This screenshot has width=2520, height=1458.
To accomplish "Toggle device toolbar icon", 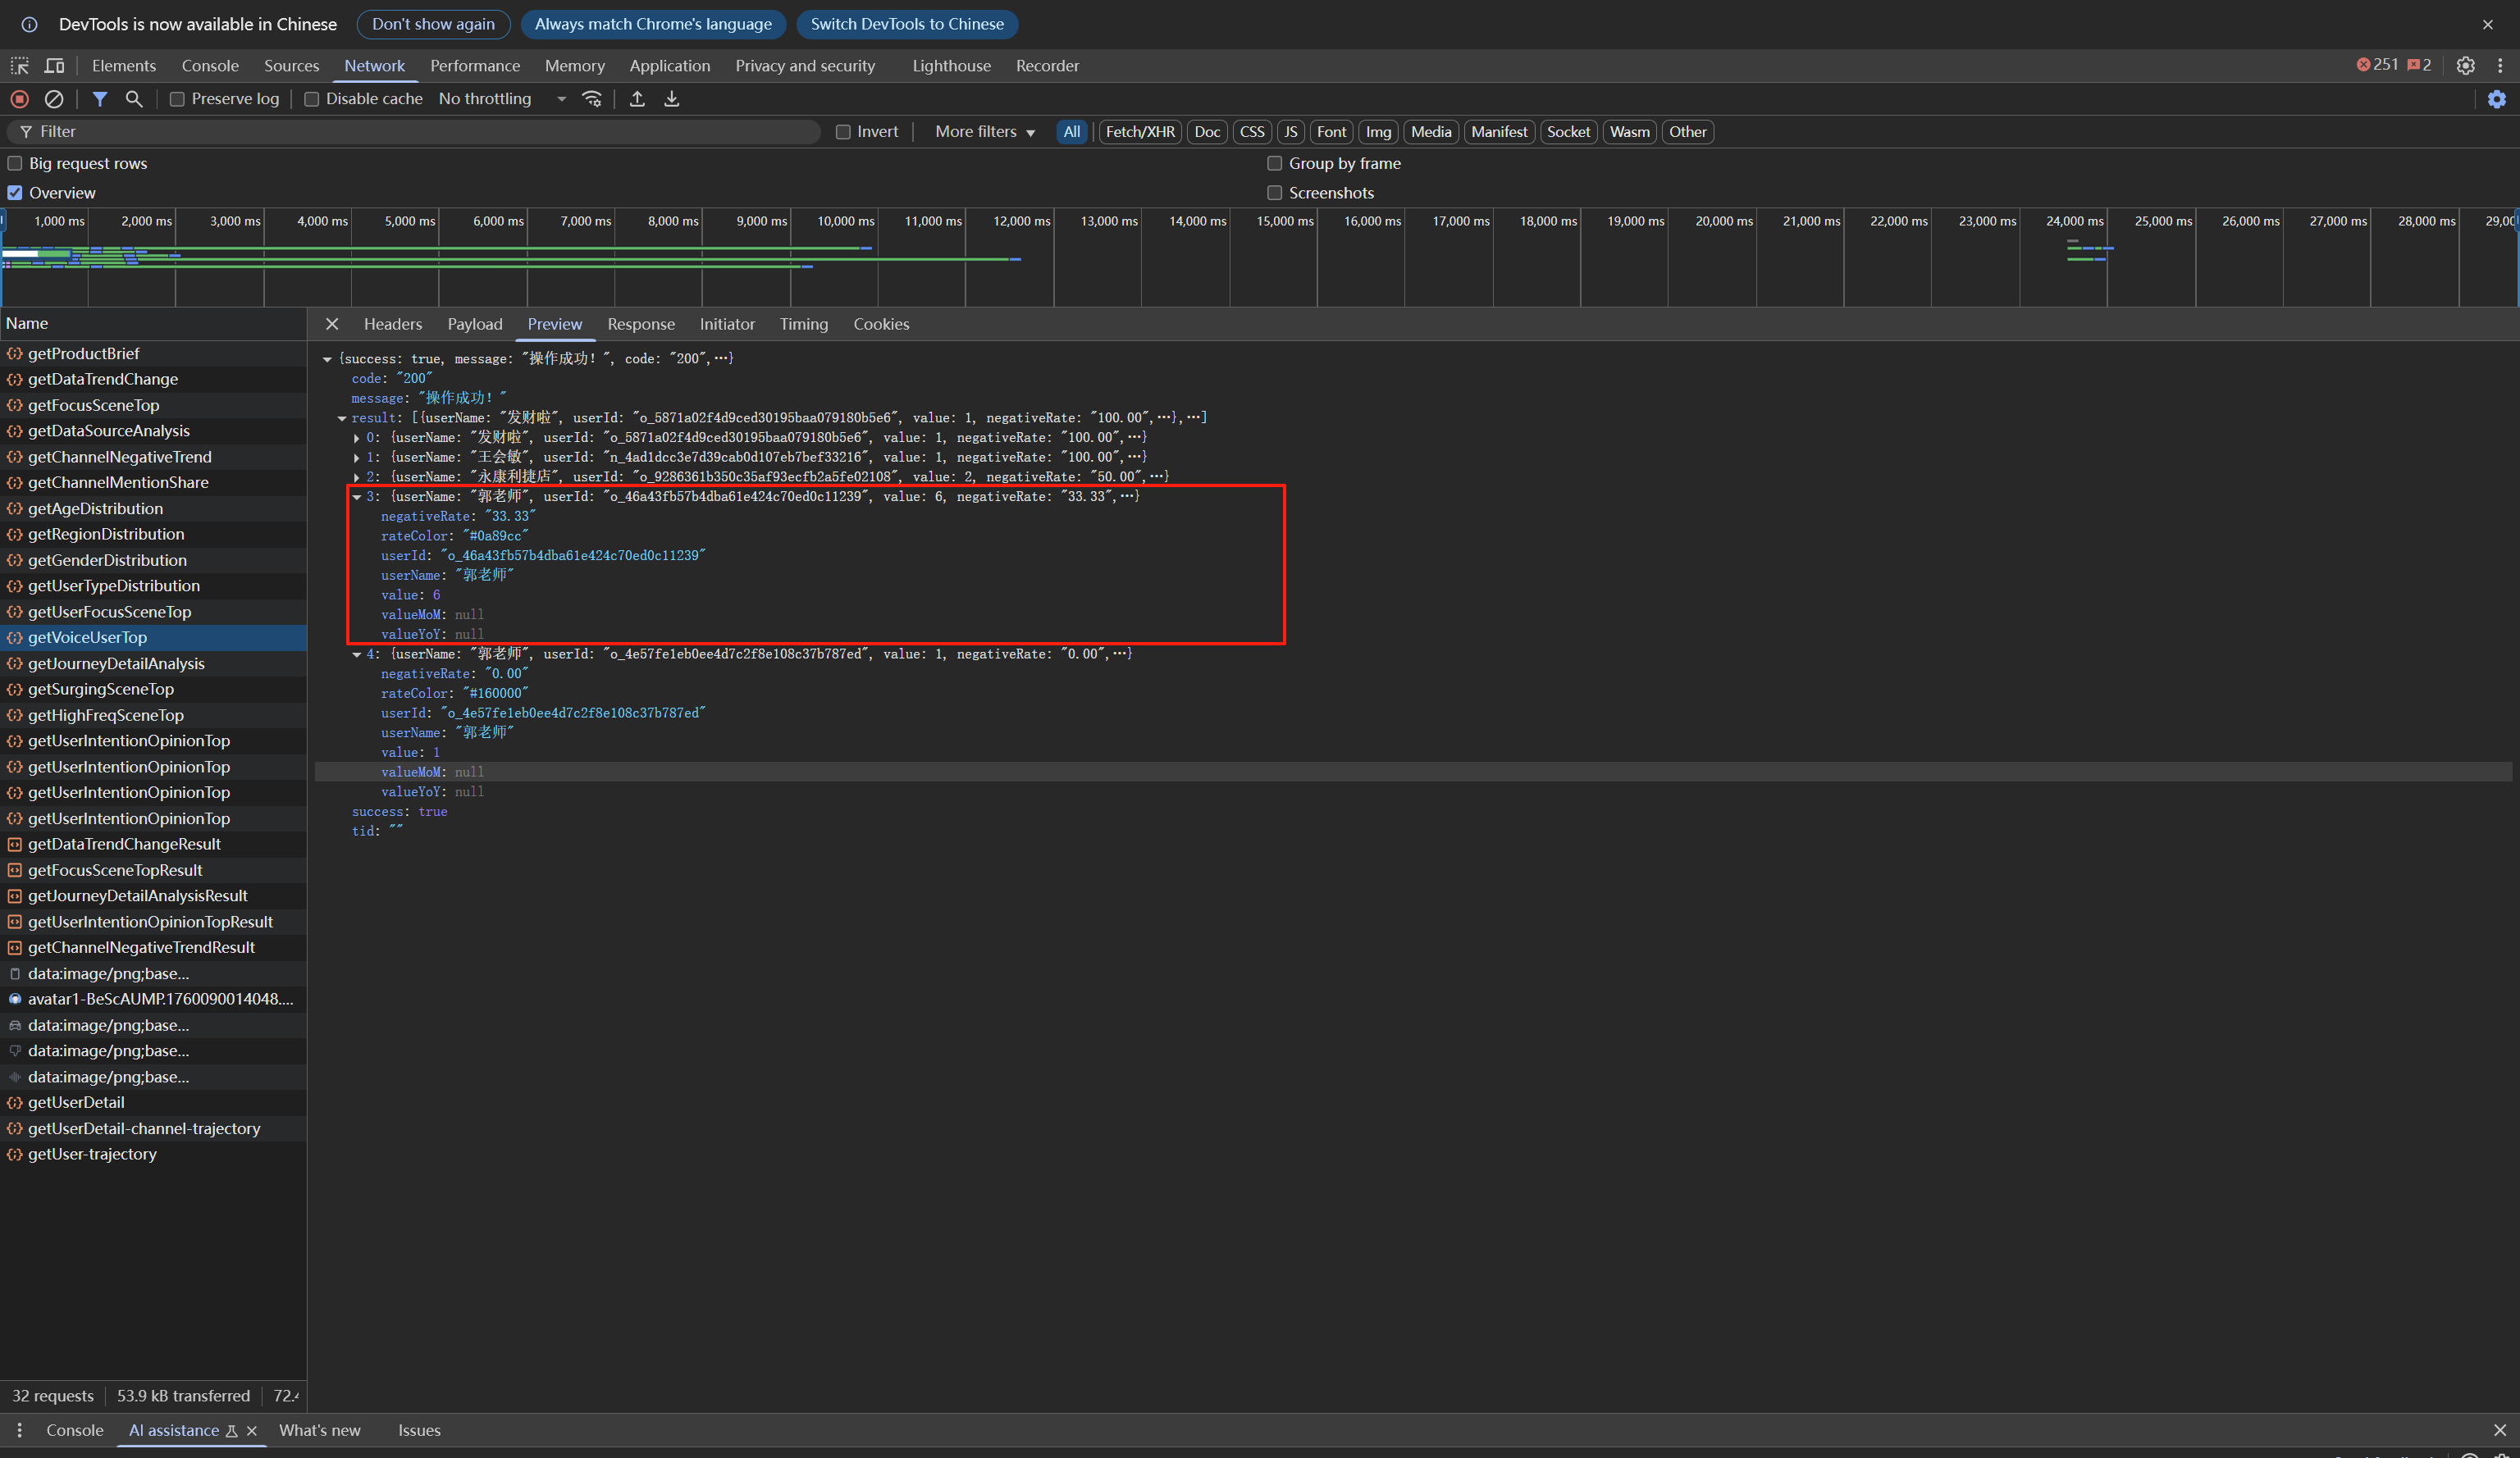I will point(55,66).
